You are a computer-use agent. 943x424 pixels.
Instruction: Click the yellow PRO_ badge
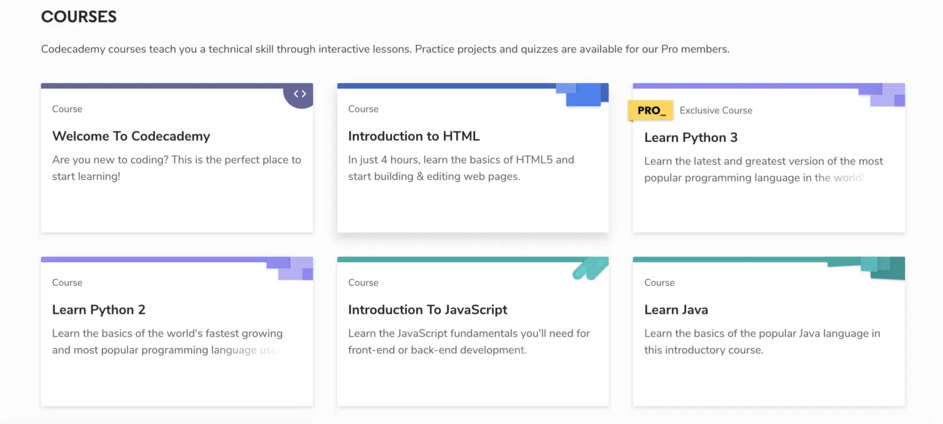(651, 110)
